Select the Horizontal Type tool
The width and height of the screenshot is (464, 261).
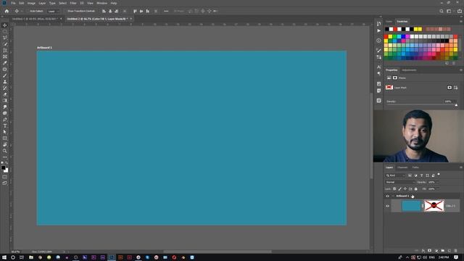point(5,125)
